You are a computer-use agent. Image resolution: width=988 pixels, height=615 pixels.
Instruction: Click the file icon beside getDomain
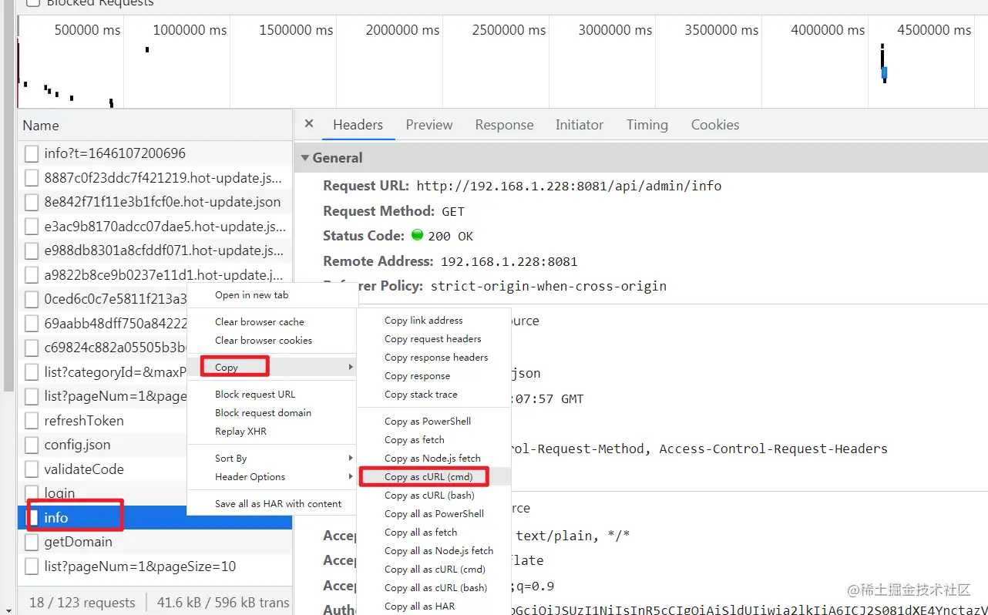[31, 542]
